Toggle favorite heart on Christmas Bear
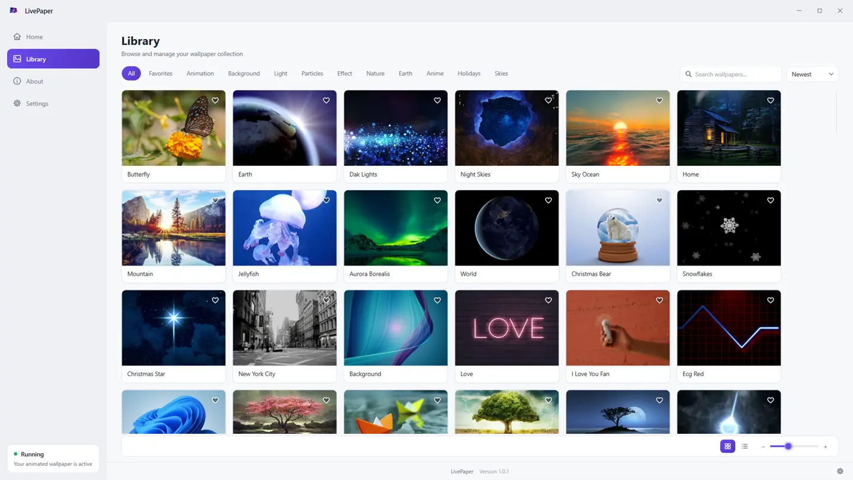Screen dimensions: 853x480 coord(659,200)
